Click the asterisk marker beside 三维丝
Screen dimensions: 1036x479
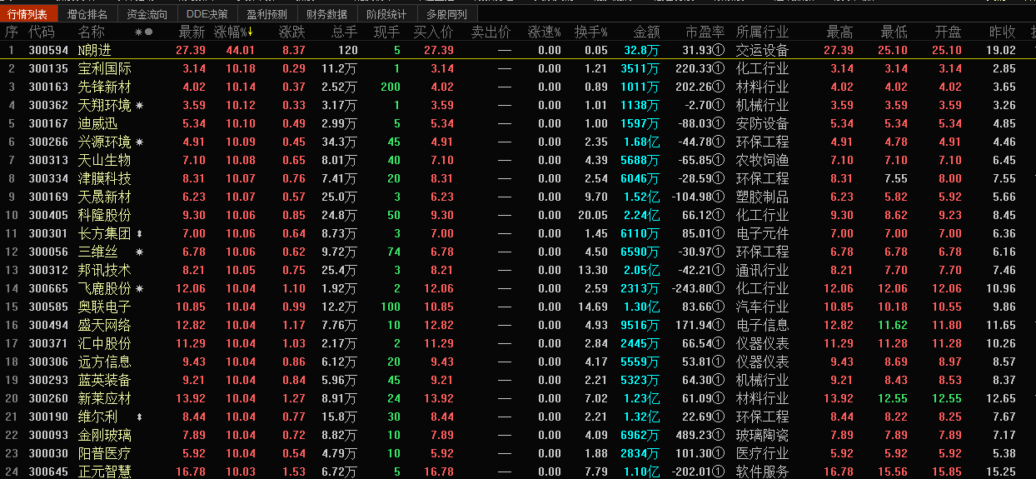click(139, 252)
